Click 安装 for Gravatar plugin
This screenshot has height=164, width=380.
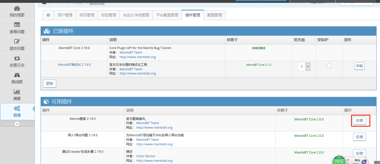click(360, 153)
